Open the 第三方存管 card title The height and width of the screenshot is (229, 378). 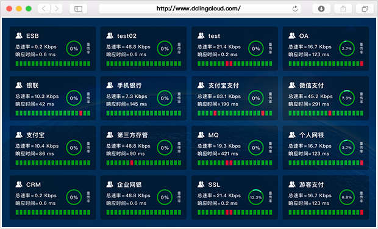pyautogui.click(x=132, y=135)
